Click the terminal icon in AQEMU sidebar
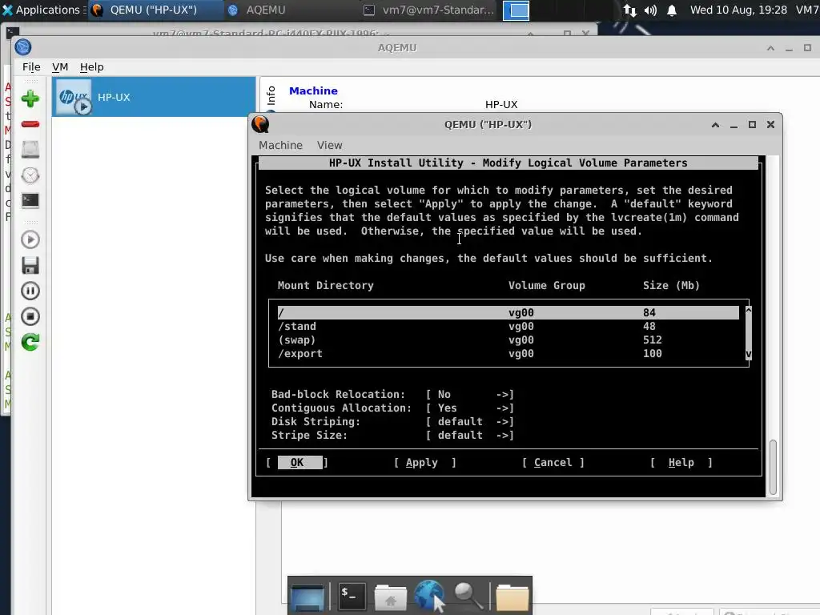 30,200
